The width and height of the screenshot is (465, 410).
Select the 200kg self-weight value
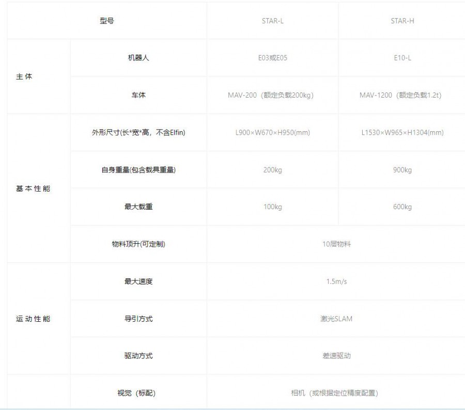[x=272, y=170]
